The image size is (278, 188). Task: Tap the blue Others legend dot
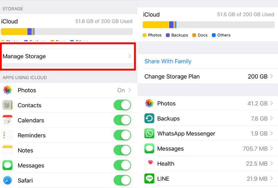[x=214, y=35]
